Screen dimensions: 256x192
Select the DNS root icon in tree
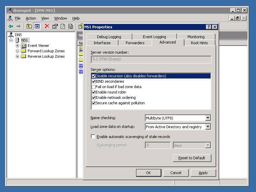[x=11, y=35]
